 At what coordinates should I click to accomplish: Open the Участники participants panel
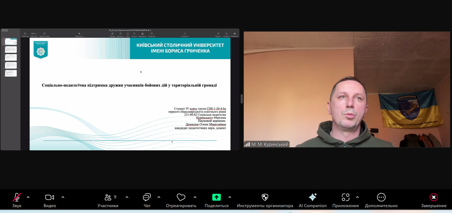click(x=108, y=198)
